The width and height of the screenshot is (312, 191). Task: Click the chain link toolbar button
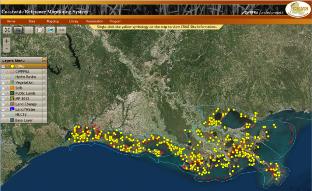pyautogui.click(x=62, y=30)
